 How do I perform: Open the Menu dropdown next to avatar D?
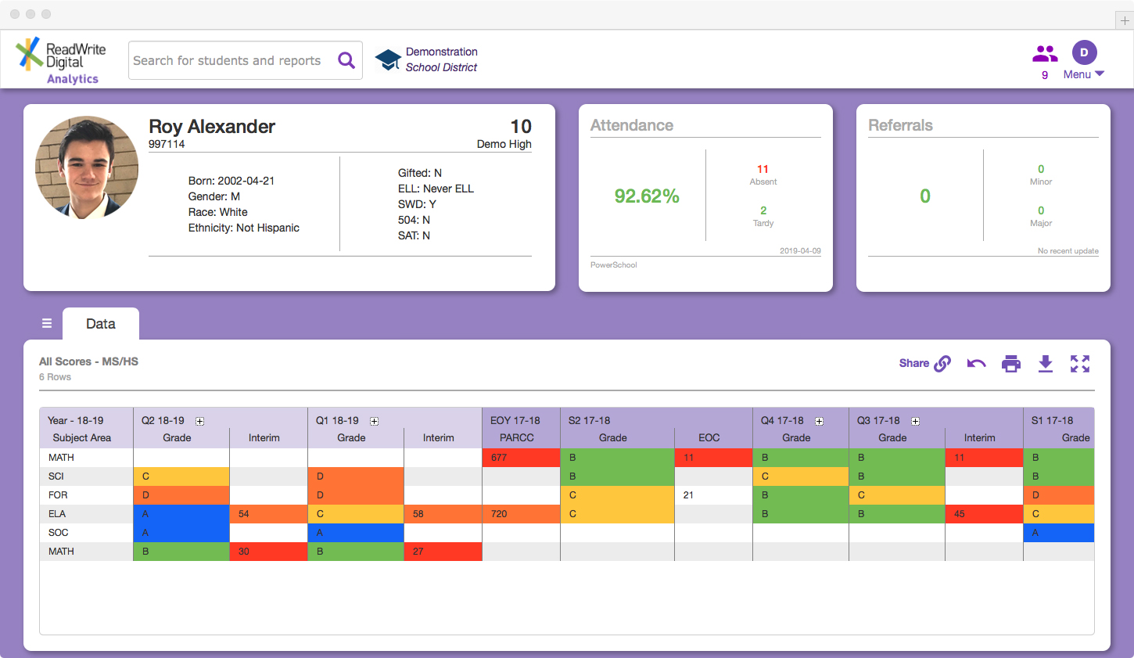(1084, 74)
